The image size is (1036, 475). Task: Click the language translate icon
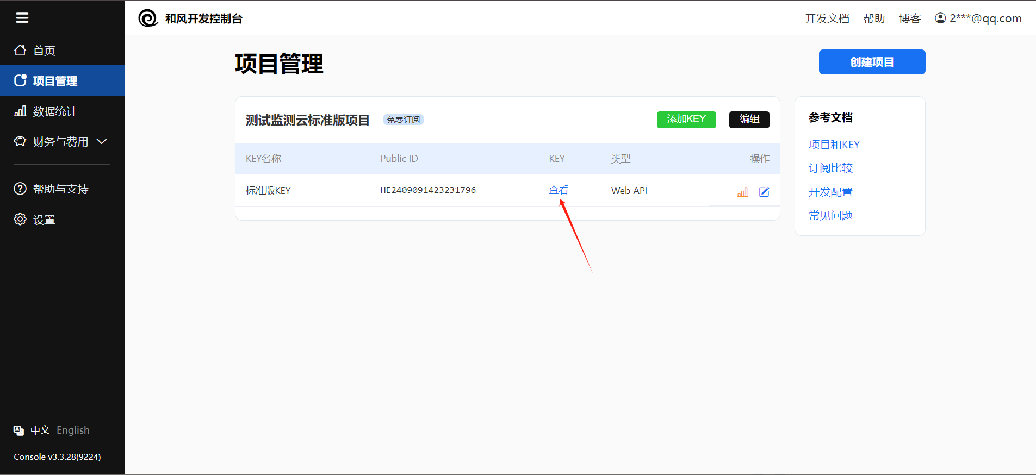[19, 430]
